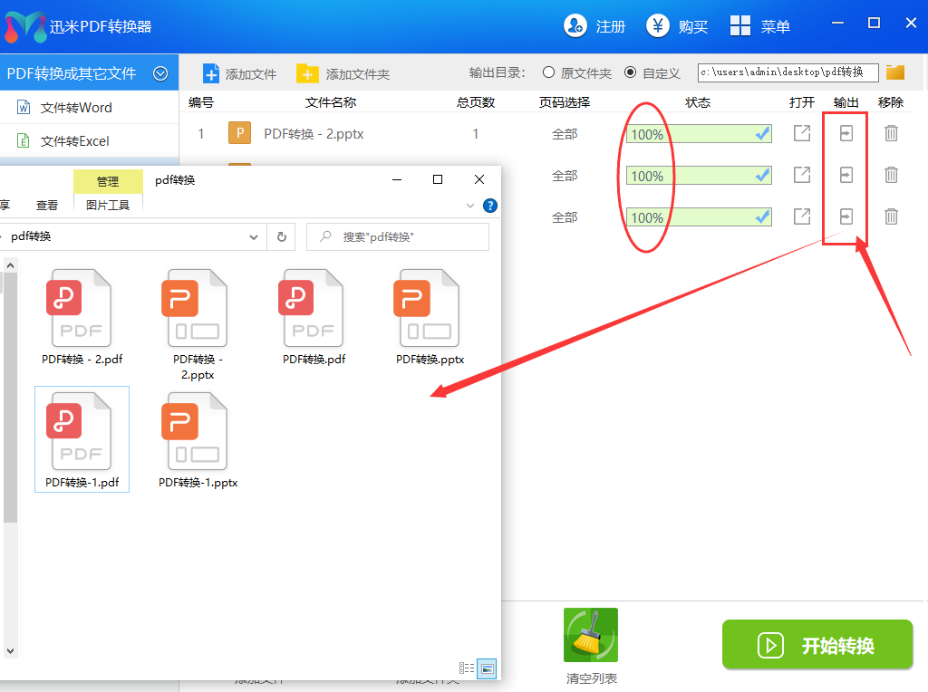Click the clear list broom icon
This screenshot has height=692, width=928.
point(591,635)
